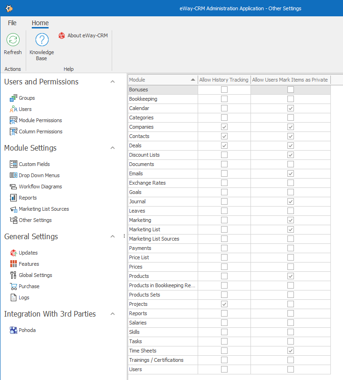Image resolution: width=343 pixels, height=380 pixels.
Task: Uncheck history tracking for Contacts
Action: (x=224, y=136)
